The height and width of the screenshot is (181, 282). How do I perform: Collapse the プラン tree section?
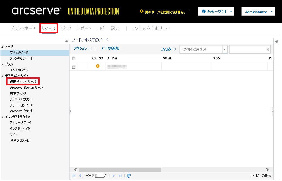point(2,64)
